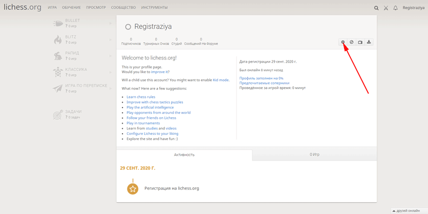Expand the ИГРА ПО ПЕРЕПИСКЕ arrow
This screenshot has height=214, width=428.
point(111,88)
